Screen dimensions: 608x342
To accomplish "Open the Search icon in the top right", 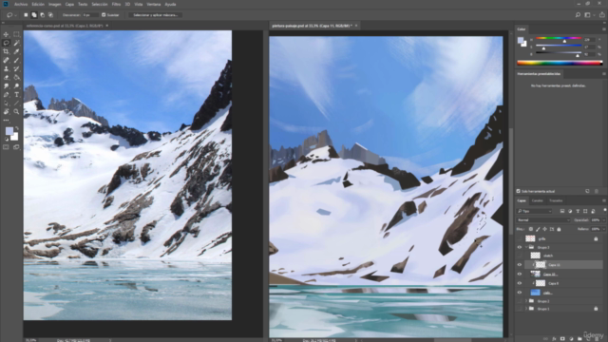I will (578, 15).
